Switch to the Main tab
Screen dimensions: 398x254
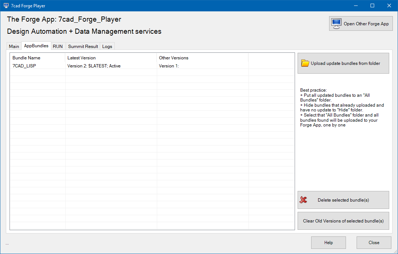14,46
